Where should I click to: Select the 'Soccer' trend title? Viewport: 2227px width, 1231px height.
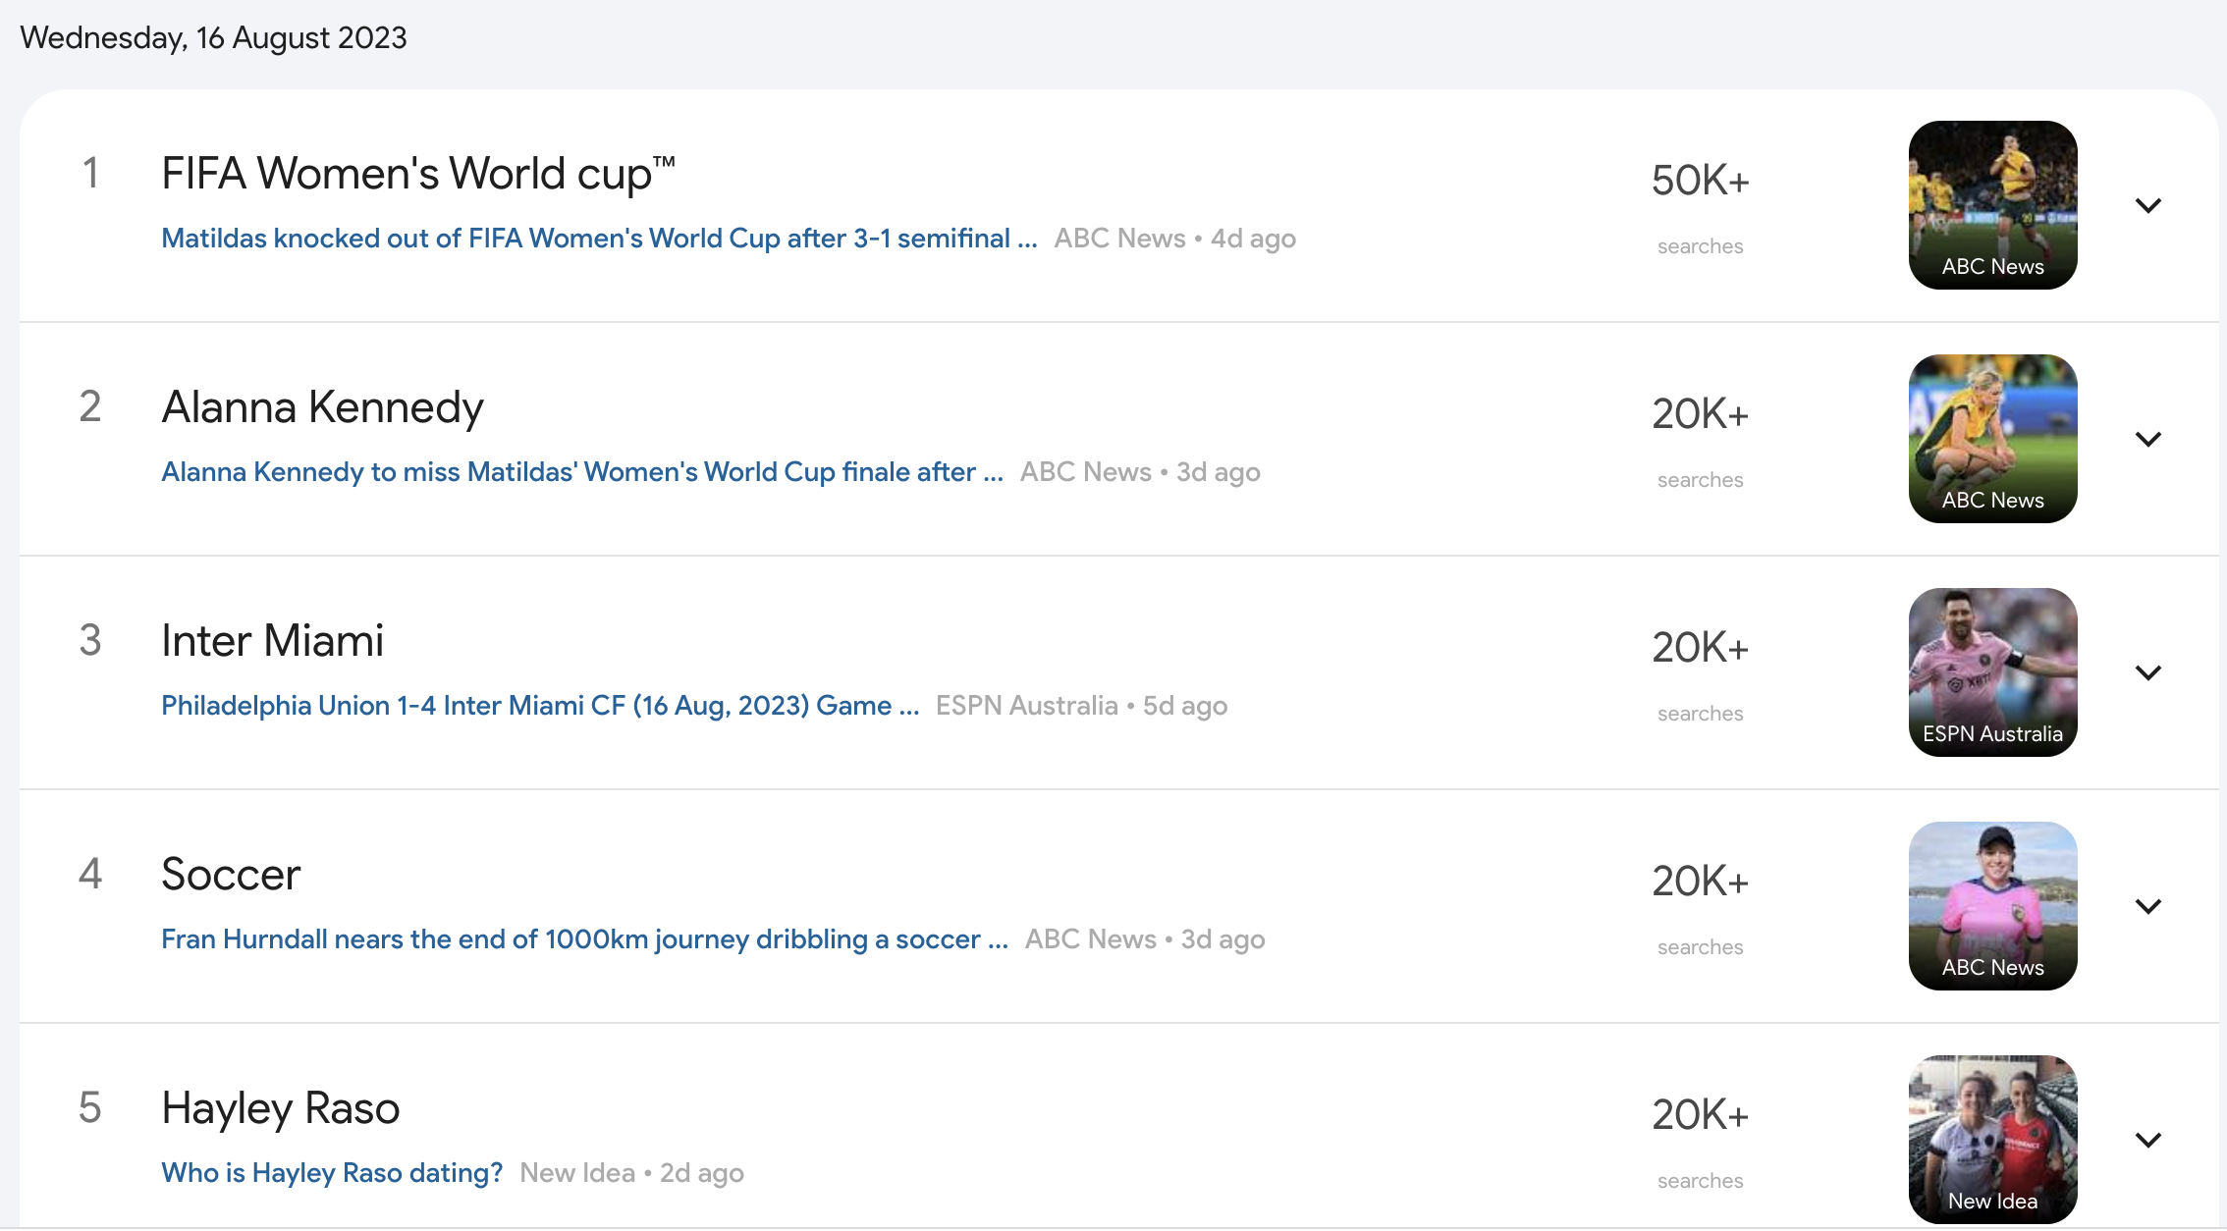(x=231, y=875)
